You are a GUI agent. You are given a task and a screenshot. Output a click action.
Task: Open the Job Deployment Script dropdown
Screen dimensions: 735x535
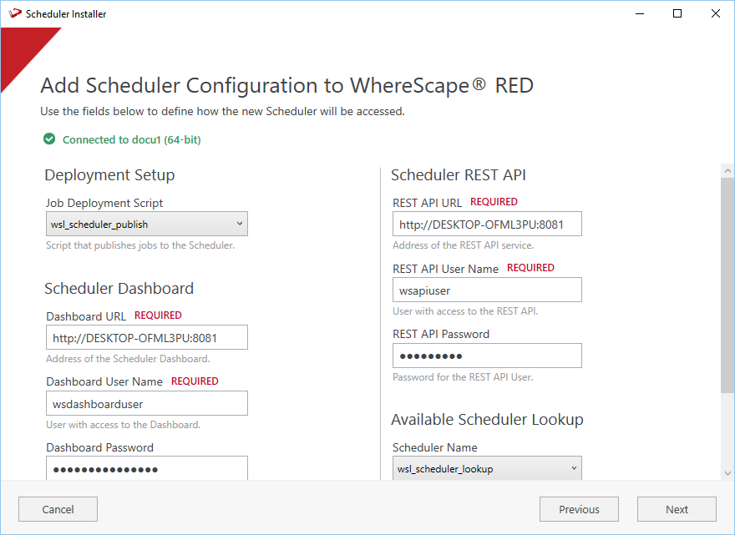(x=147, y=224)
